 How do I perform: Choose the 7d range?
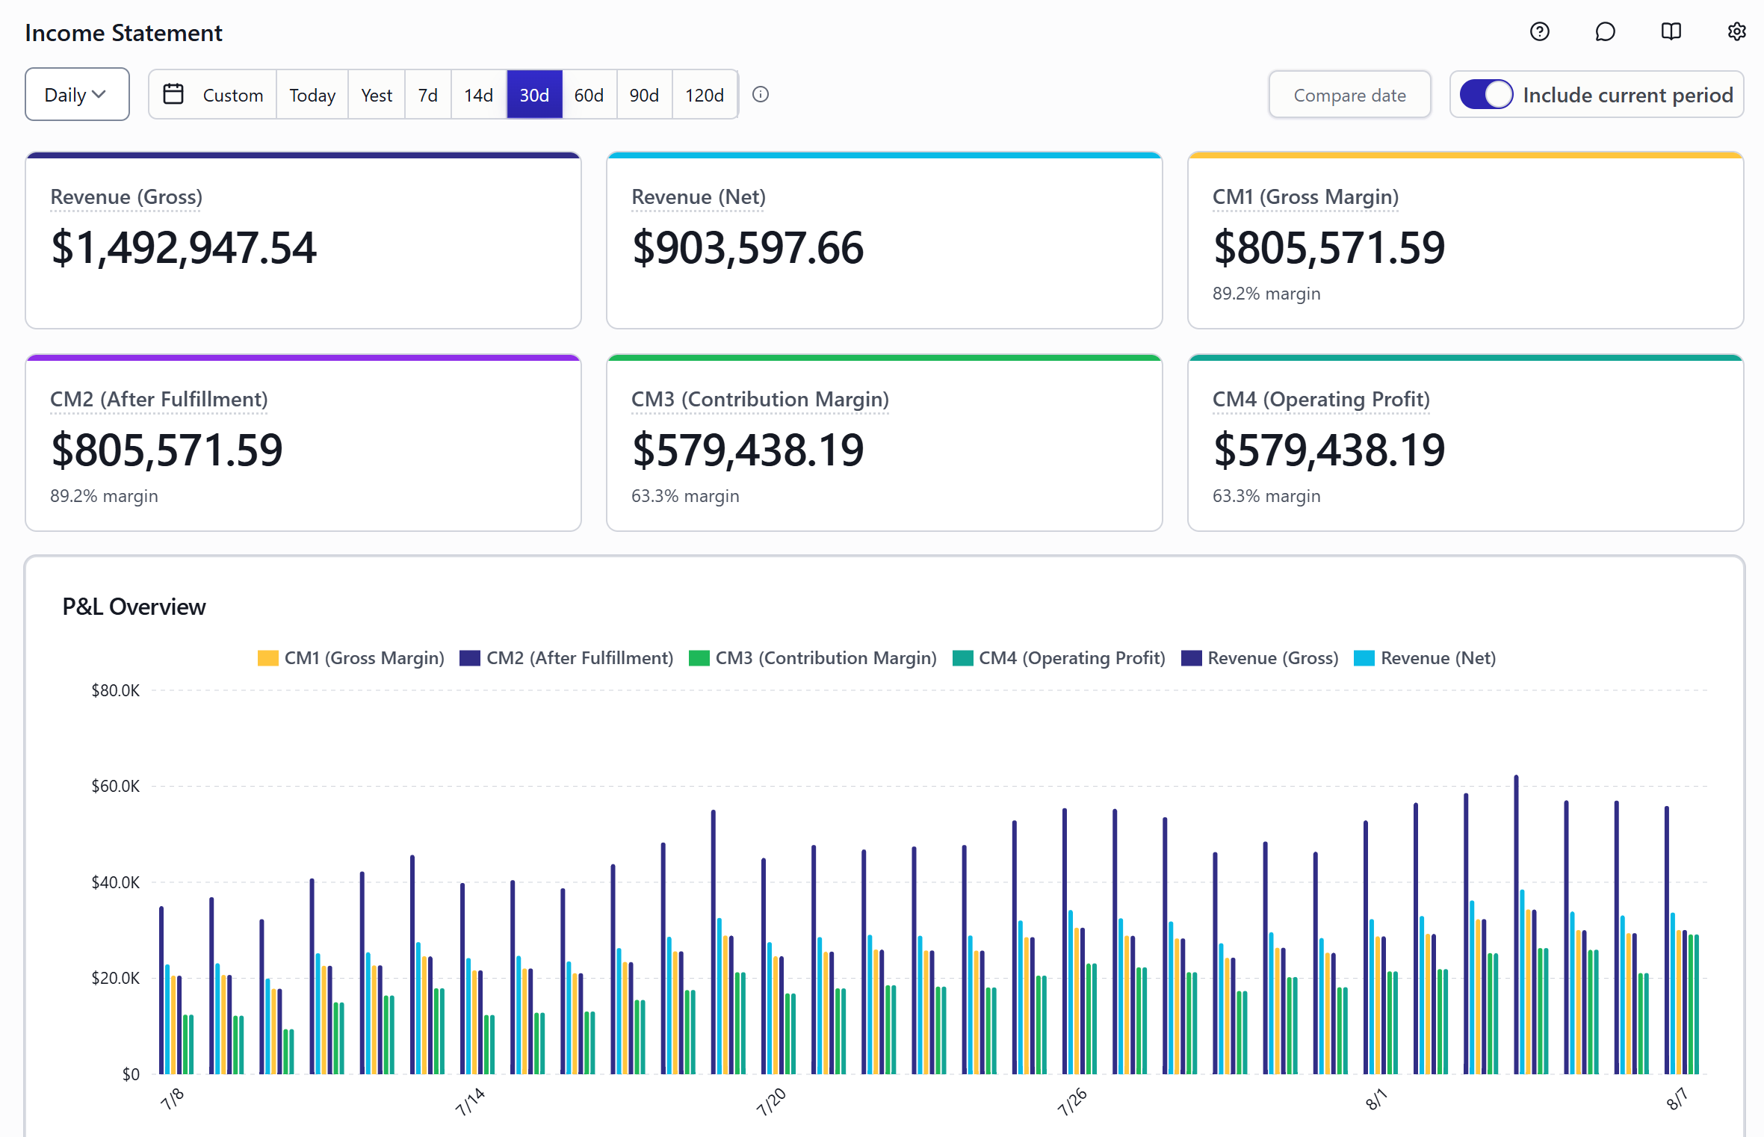click(428, 94)
